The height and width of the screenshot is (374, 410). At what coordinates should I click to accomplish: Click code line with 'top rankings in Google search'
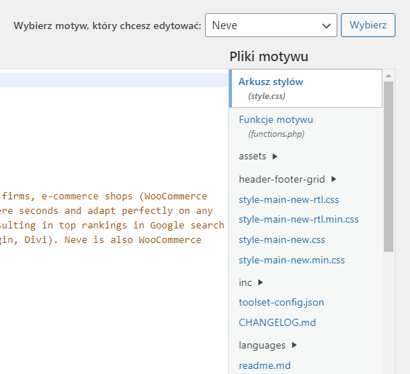(112, 226)
